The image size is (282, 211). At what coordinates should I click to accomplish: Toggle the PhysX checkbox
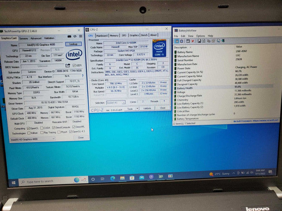[x=59, y=132]
